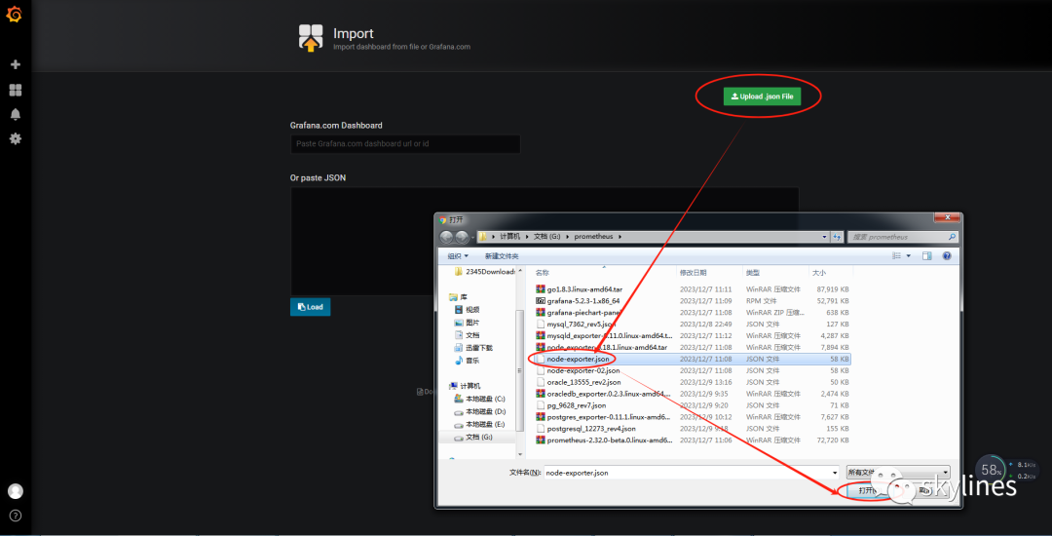Focus the Grafana.com dashboard url field

405,144
